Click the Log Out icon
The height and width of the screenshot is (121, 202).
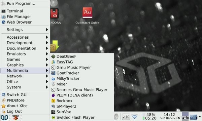[3, 112]
